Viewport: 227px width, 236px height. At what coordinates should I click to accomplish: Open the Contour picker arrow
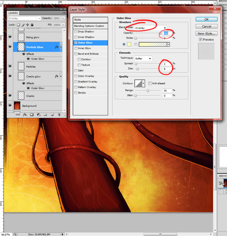pyautogui.click(x=143, y=83)
